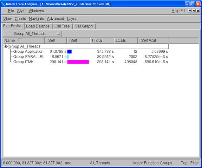Open the Call Graph tab
The height and width of the screenshot is (168, 202).
coord(84,26)
